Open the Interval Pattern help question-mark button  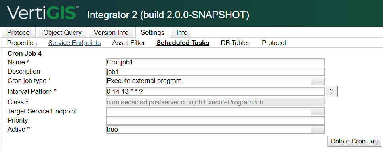tap(332, 91)
